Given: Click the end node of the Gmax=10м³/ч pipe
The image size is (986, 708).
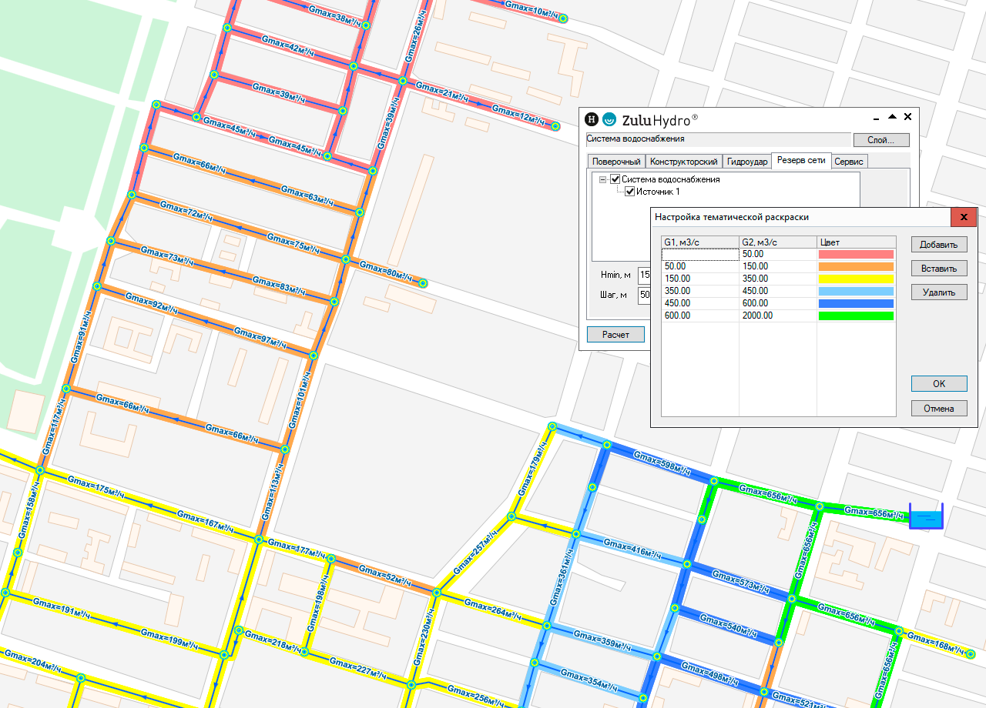Looking at the screenshot, I should coord(563,18).
